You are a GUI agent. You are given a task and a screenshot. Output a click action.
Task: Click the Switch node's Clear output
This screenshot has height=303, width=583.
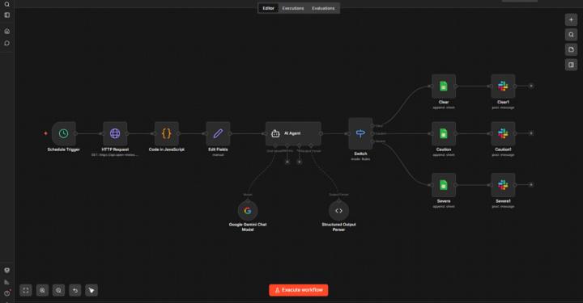point(373,126)
